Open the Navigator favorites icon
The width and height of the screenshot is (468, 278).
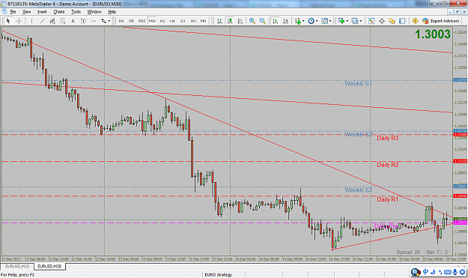click(392, 21)
